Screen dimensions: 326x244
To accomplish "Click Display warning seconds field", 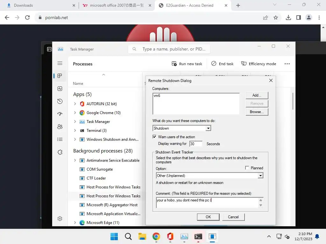I will point(196,144).
